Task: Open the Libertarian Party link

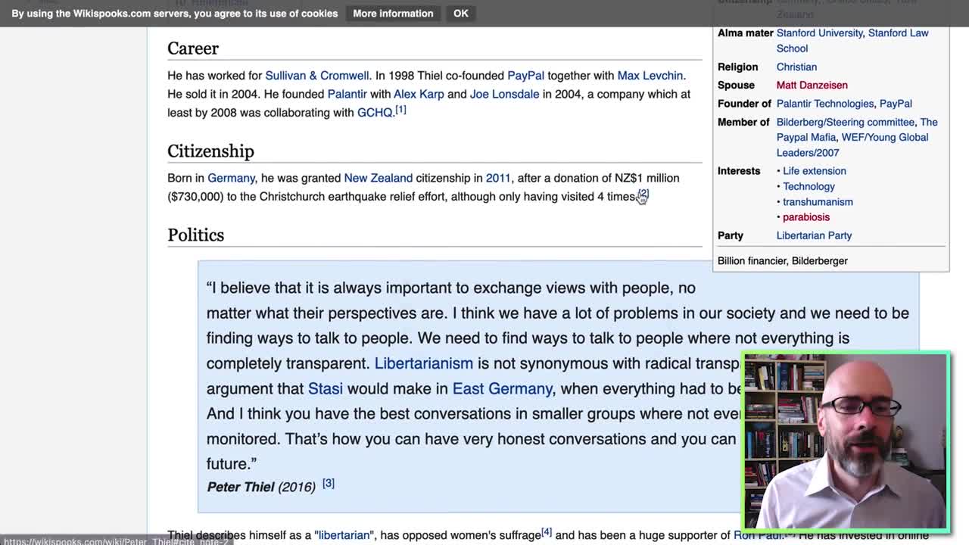Action: coord(814,235)
